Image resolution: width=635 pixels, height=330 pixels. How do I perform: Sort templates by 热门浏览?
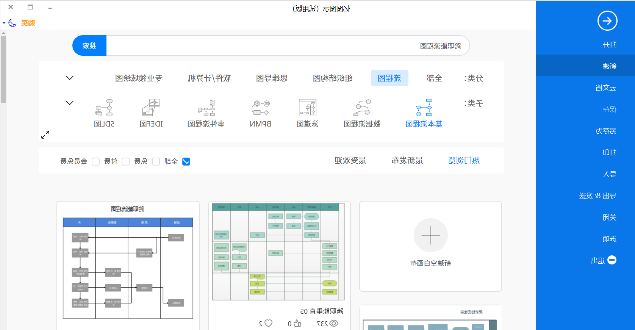tap(464, 160)
